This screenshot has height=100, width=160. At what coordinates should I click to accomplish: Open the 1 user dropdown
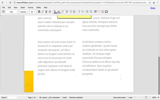point(131,97)
